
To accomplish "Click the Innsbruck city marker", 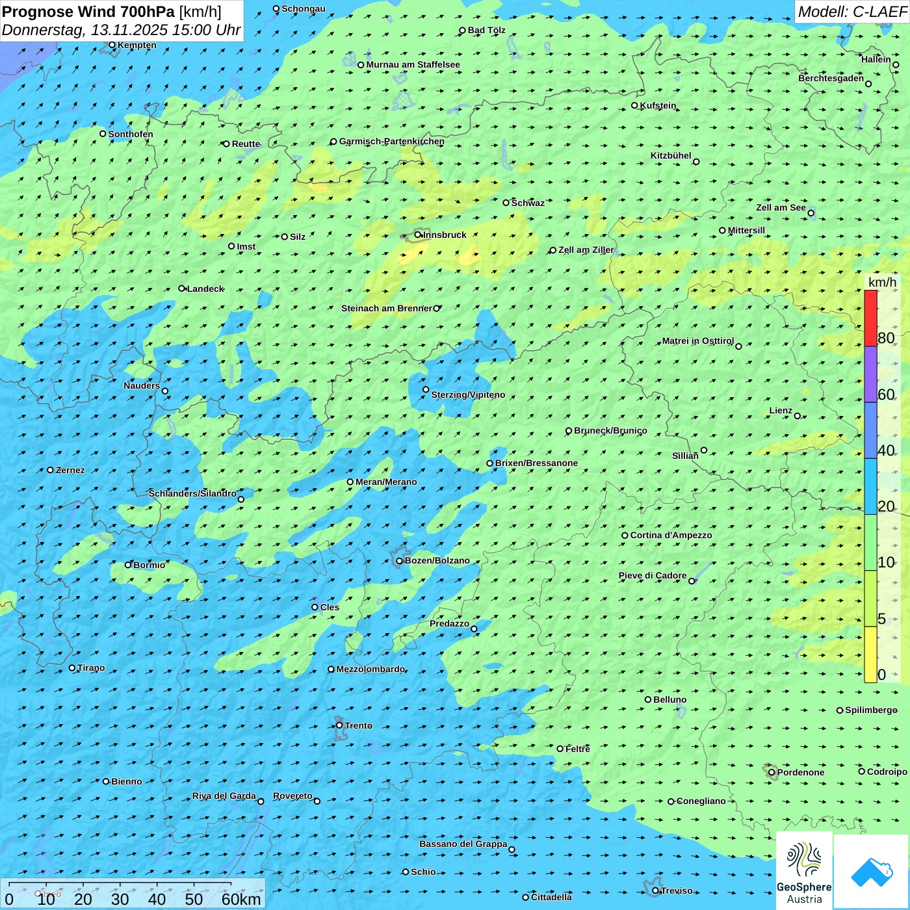I will (418, 235).
